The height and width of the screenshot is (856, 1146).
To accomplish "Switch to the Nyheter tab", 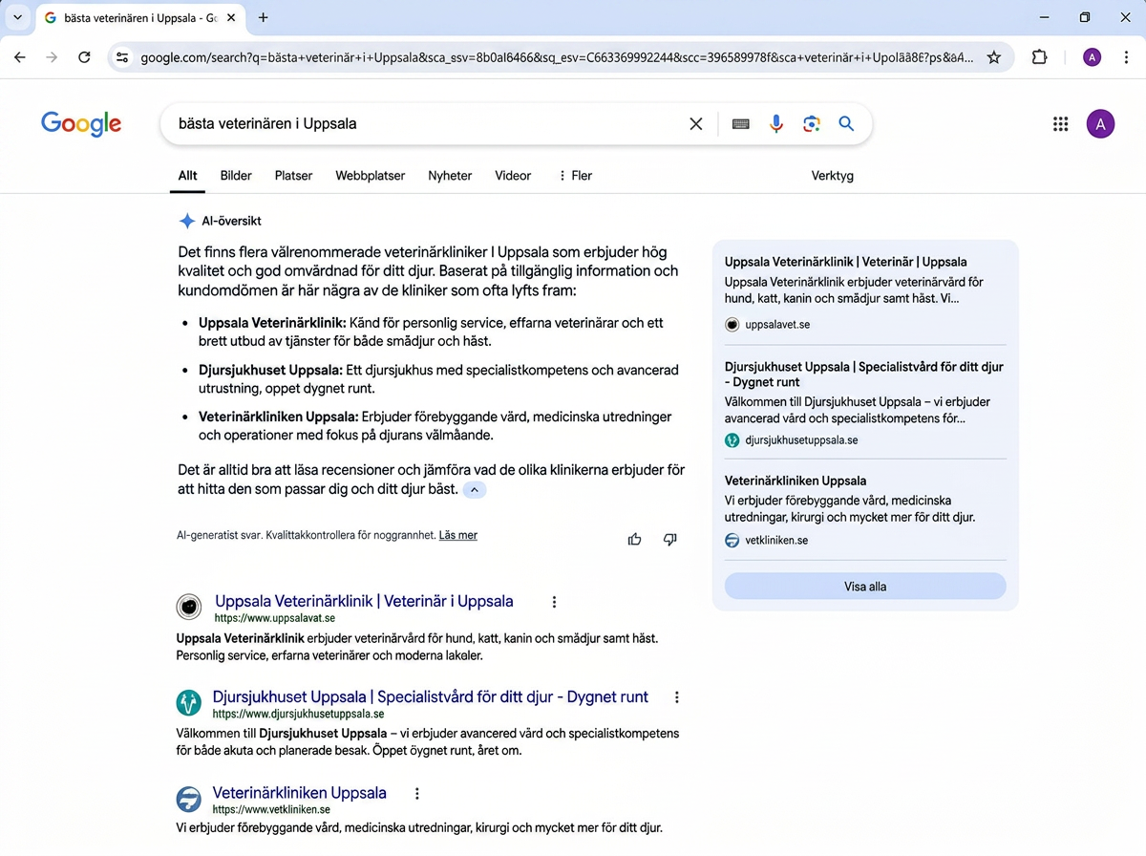I will (450, 176).
